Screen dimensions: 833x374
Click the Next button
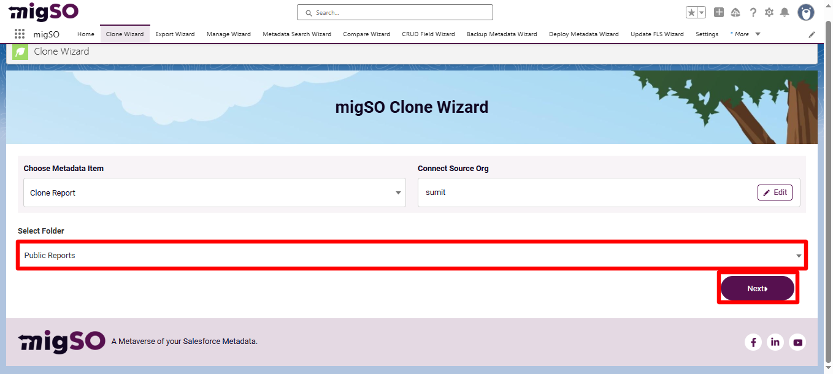(758, 288)
